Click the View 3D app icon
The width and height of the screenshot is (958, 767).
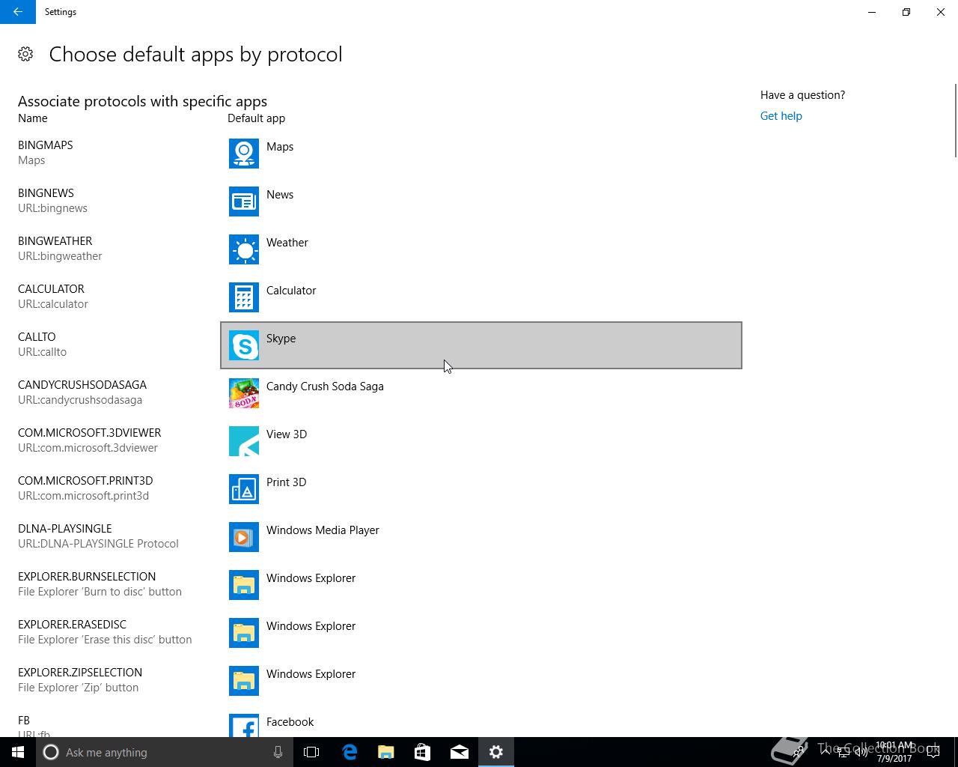244,441
